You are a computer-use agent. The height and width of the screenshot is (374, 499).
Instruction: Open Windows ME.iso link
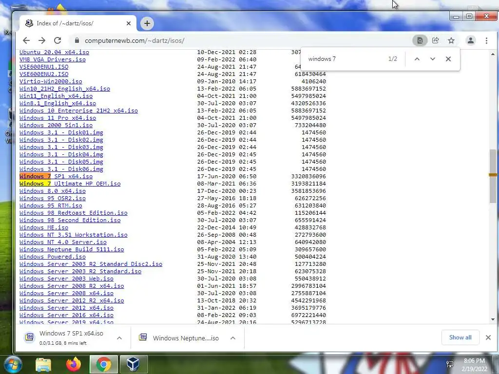tap(44, 227)
